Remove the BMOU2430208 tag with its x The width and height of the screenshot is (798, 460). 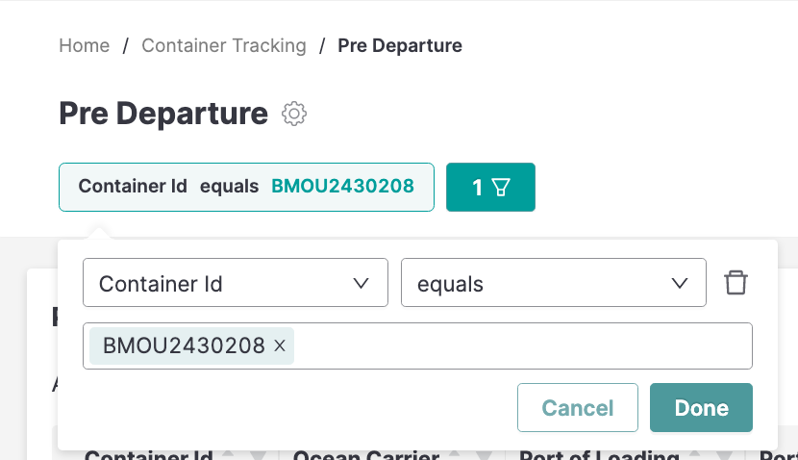tap(280, 346)
